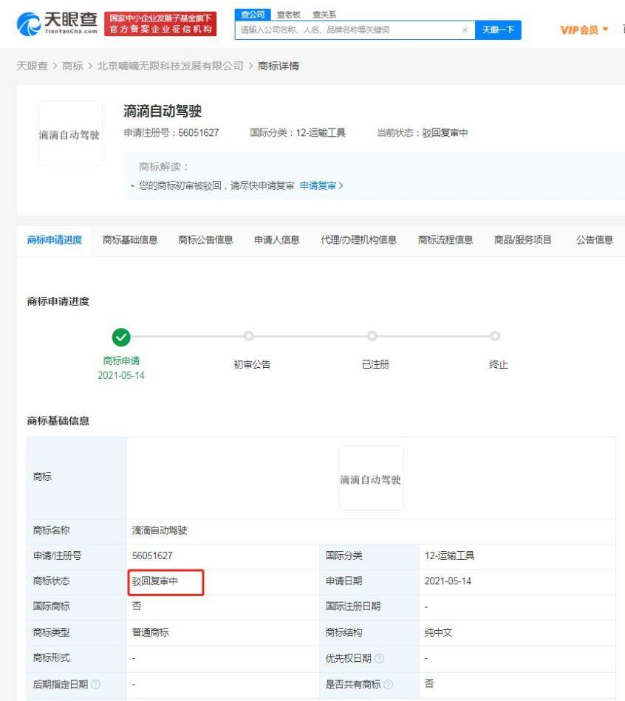Click the 申请注册号：56051627 header text
625x701 pixels.
171,133
